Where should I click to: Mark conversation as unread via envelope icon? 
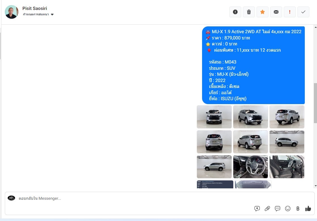coord(276,12)
